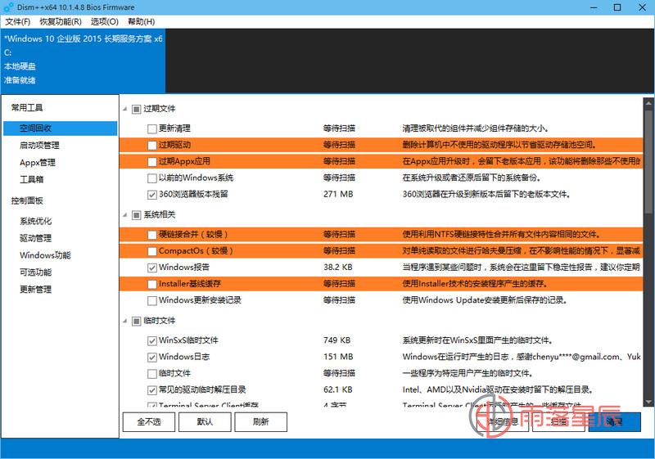Screen dimensions: 655x459
Task: Open 工具箱 in the sidebar
Action: 32,179
